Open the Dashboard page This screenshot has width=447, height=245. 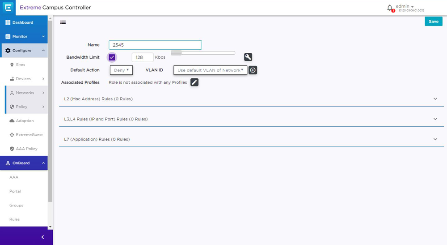click(x=22, y=22)
